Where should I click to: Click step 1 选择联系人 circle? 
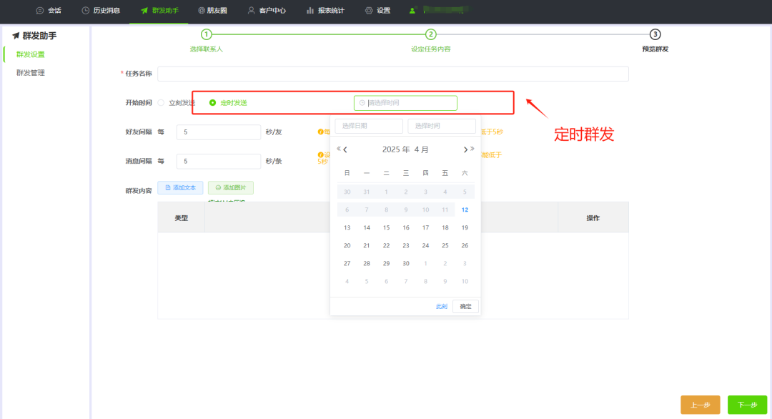coord(207,34)
